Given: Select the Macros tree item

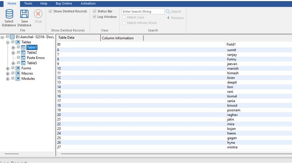Looking at the screenshot, I should point(27,74).
